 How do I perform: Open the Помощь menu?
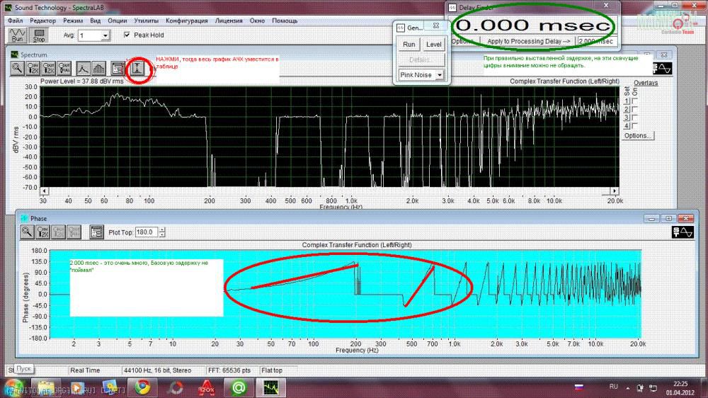pyautogui.click(x=285, y=21)
